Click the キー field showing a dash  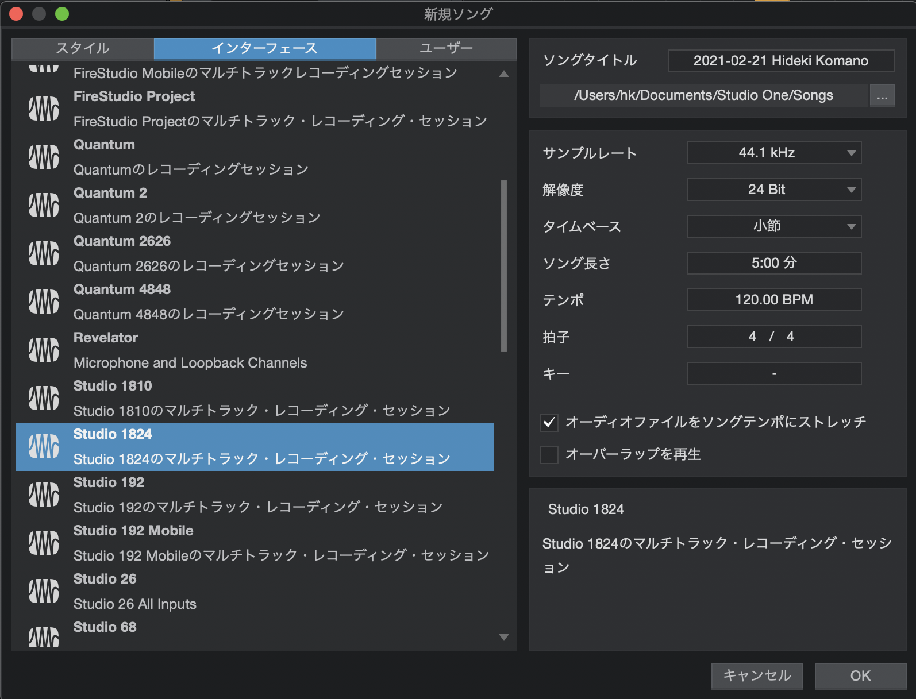tap(774, 373)
